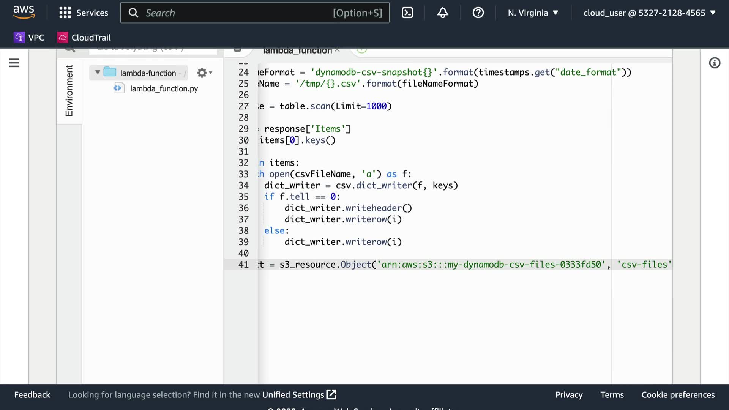Open lambda_function.py in file tree
Screen dimensions: 729x410
(x=164, y=89)
